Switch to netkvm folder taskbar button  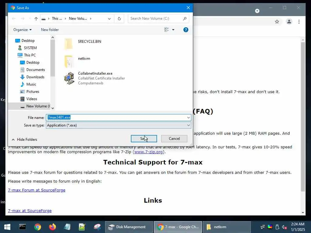[227, 227]
